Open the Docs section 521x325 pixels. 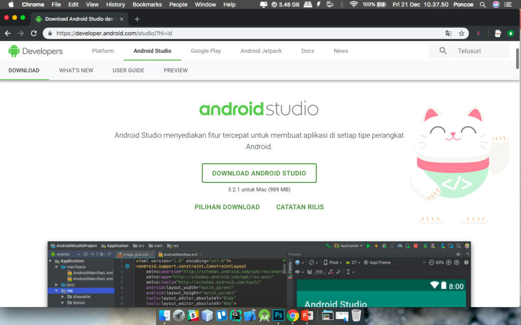308,51
